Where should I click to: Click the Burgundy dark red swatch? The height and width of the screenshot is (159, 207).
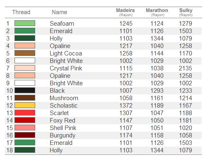[x=25, y=135]
